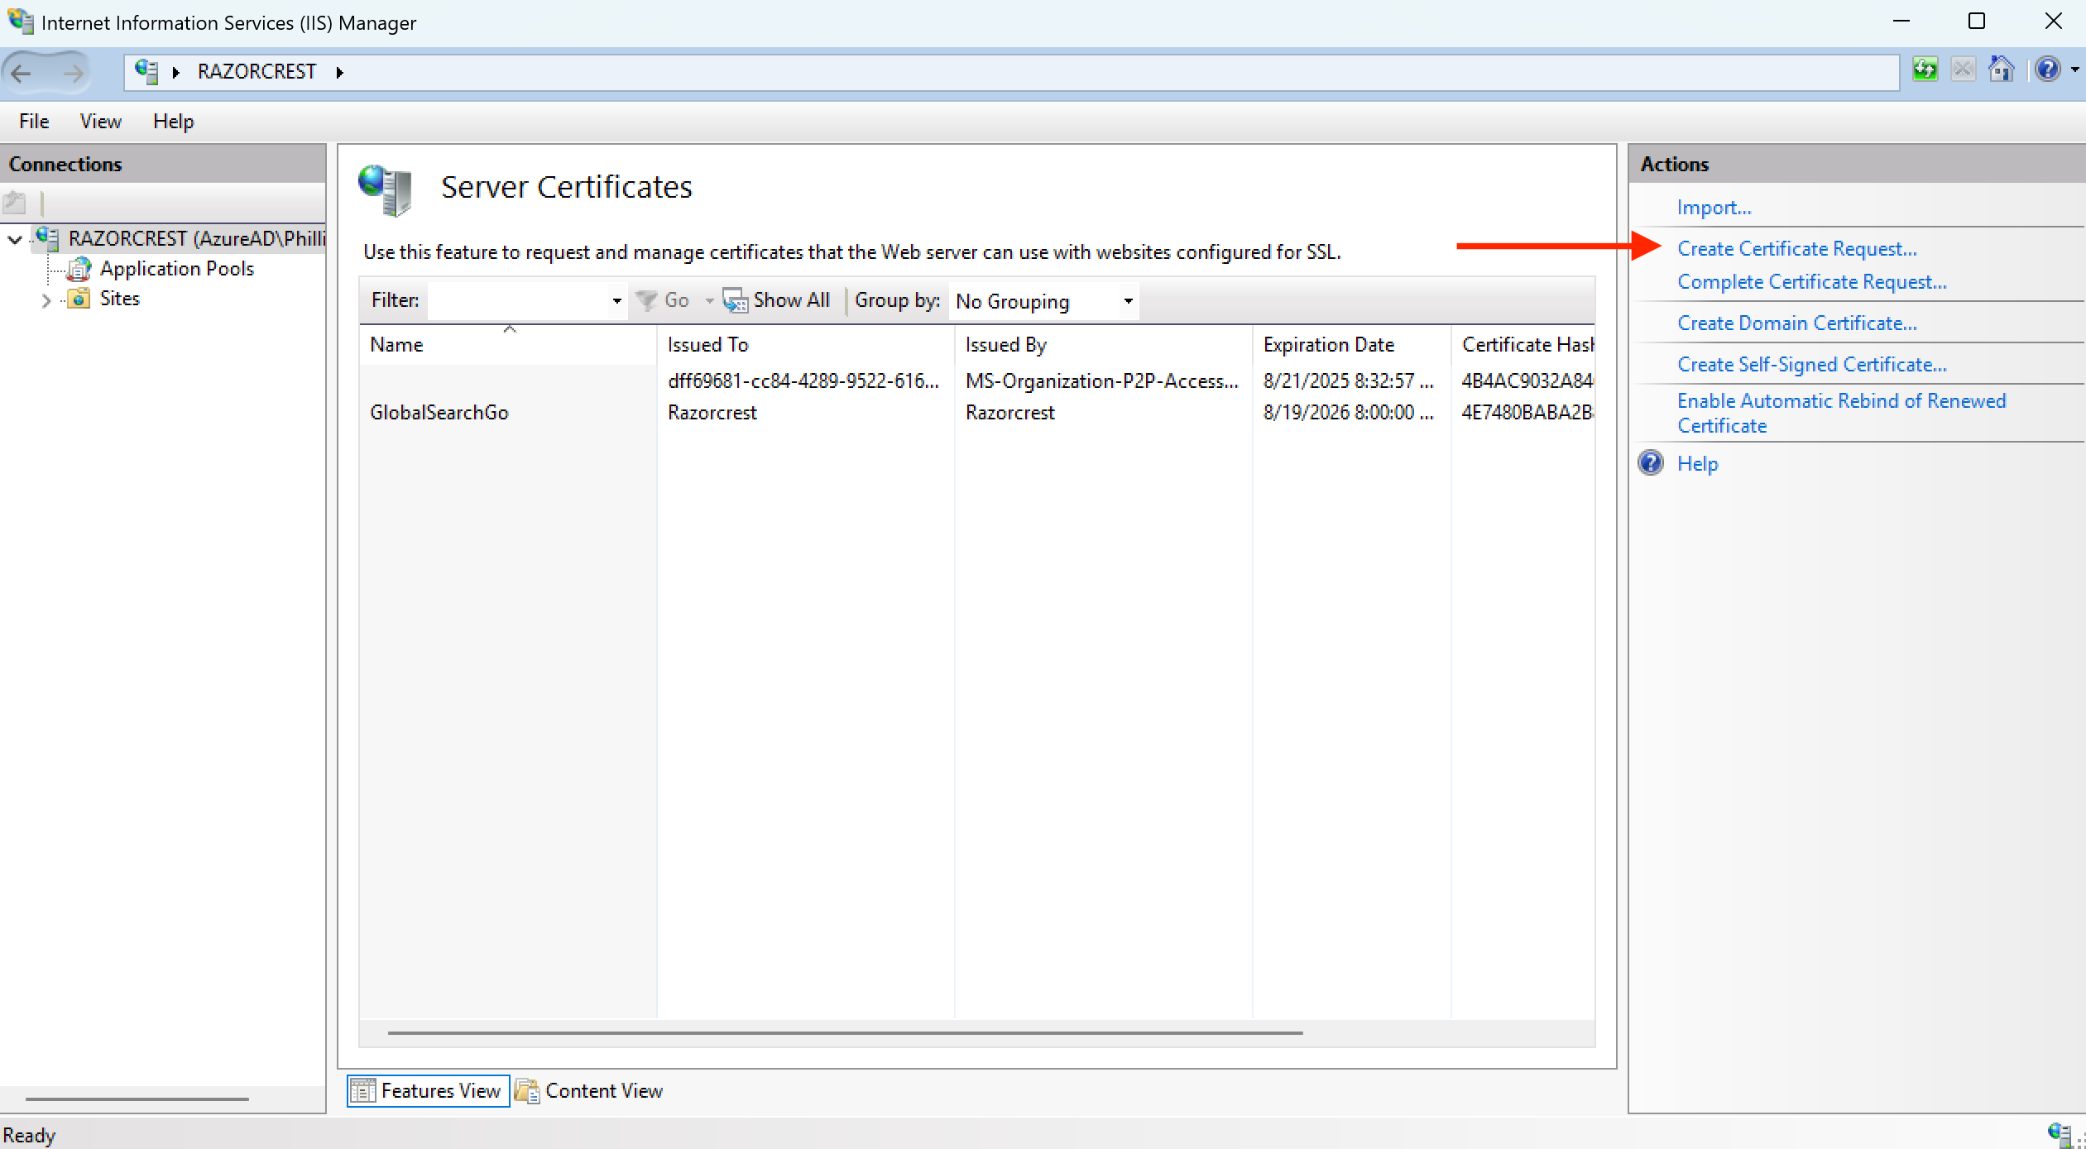Image resolution: width=2086 pixels, height=1149 pixels.
Task: Open Help using the blue question mark icon
Action: point(2050,70)
